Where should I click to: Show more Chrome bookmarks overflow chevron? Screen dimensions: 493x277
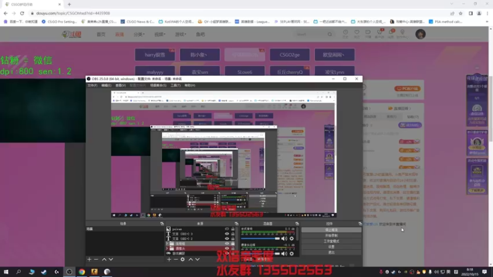coord(487,22)
